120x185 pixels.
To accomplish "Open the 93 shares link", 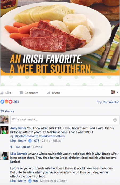I will tap(7, 111).
